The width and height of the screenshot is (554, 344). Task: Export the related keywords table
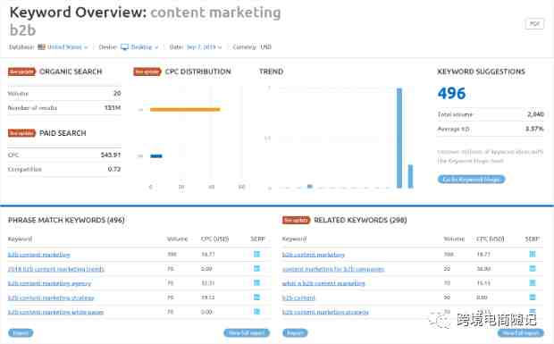(295, 332)
